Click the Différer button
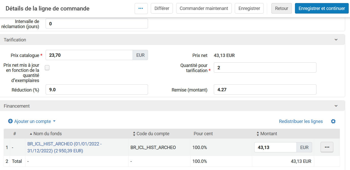The width and height of the screenshot is (350, 170). click(x=162, y=8)
